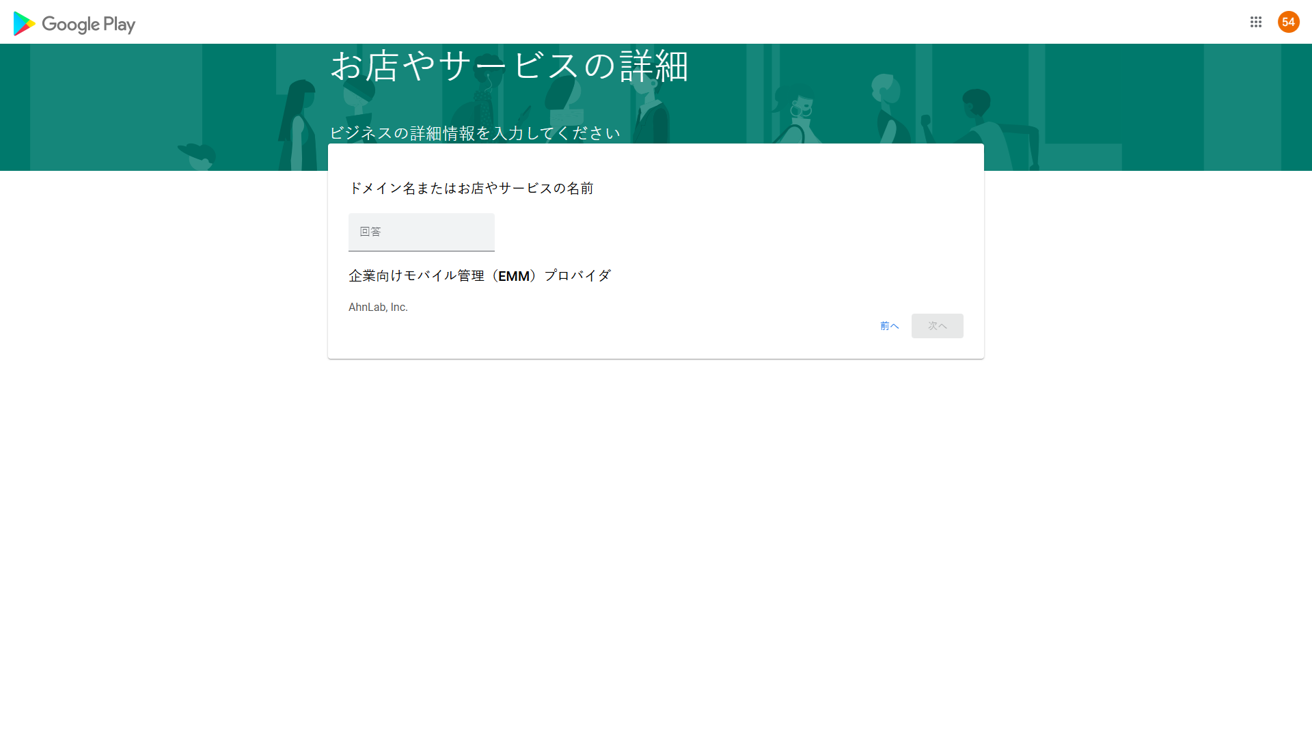Image resolution: width=1312 pixels, height=738 pixels.
Task: Click the ビジネスの詳細情報を入力してください subtitle
Action: click(474, 133)
